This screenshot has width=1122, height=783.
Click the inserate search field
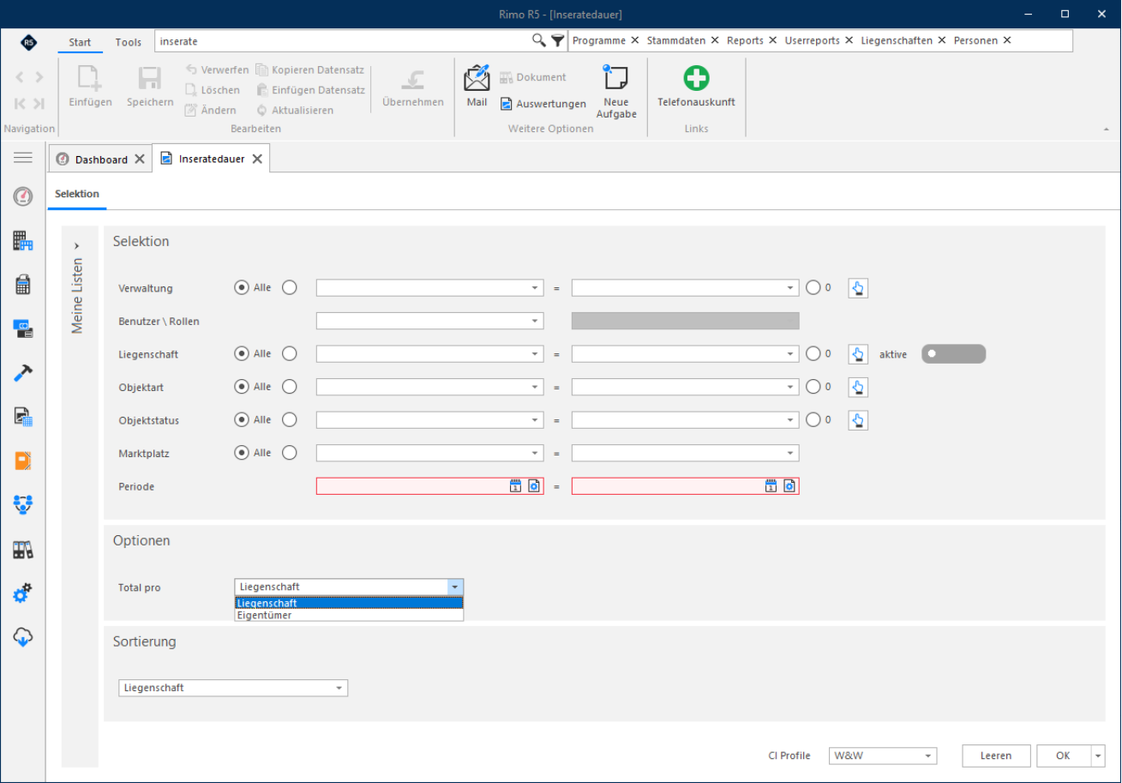(343, 40)
